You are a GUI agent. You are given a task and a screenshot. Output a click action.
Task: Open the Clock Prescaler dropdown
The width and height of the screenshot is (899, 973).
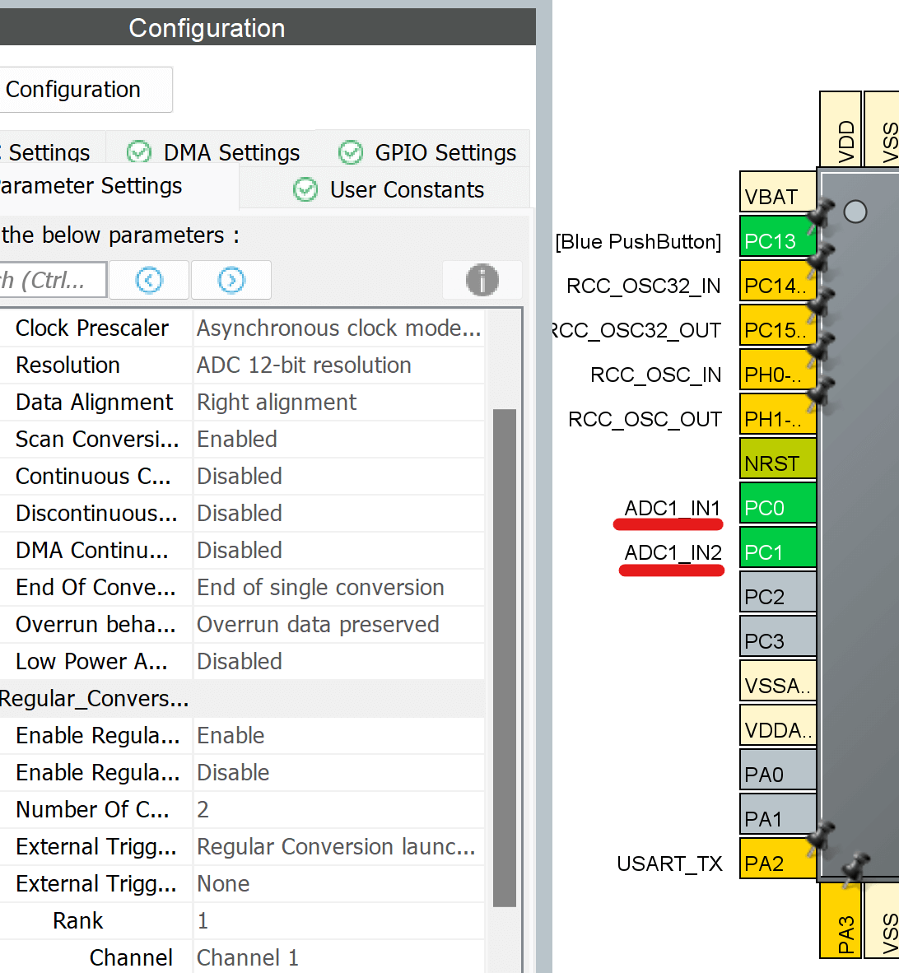(x=339, y=328)
